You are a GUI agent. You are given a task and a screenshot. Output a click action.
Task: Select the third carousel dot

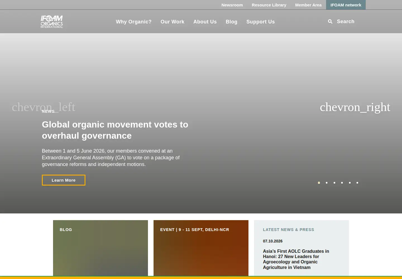click(334, 183)
